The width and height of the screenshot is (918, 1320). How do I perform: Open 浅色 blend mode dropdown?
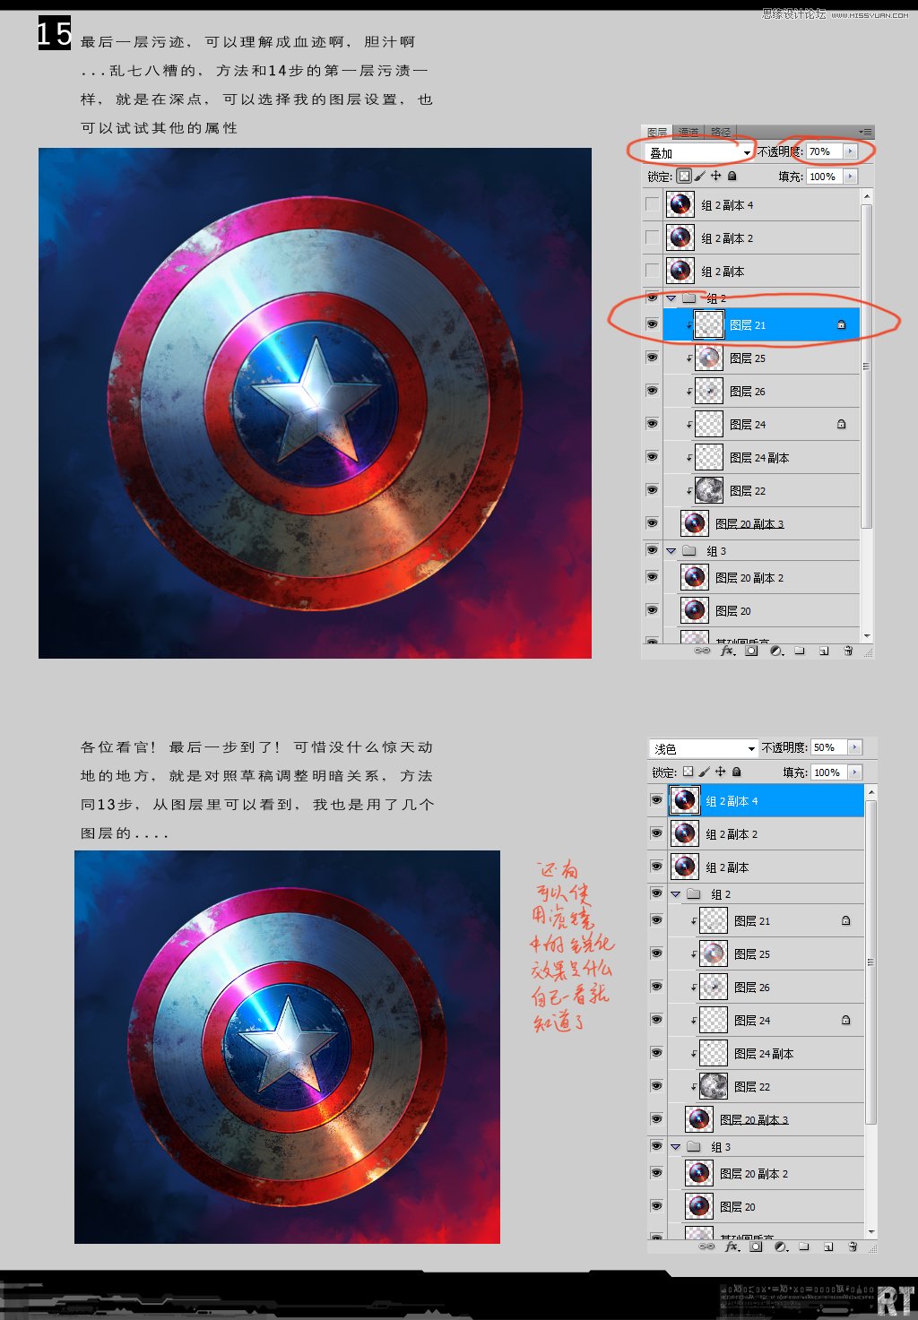(x=704, y=748)
